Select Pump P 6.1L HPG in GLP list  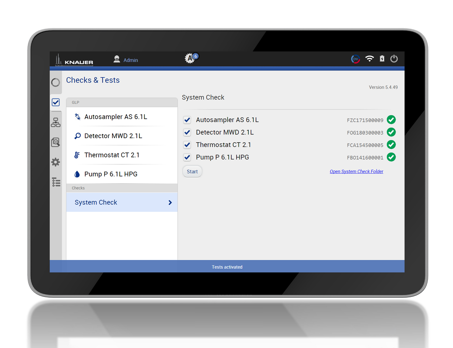coord(111,174)
